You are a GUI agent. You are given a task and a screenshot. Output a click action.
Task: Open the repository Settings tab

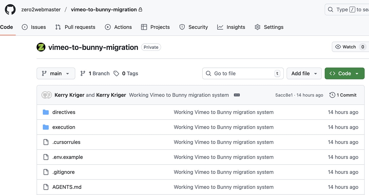pyautogui.click(x=269, y=27)
